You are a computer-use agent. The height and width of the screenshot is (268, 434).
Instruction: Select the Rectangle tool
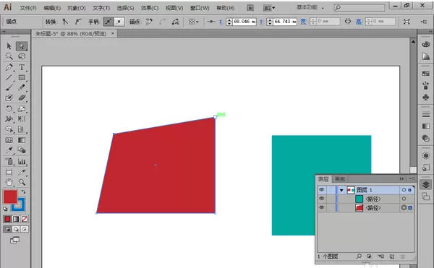coord(22,77)
